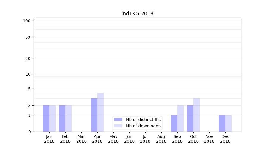The width and height of the screenshot is (268, 148).
Task: Select the 'Nb of distinct IPs' legend label
Action: click(143, 120)
